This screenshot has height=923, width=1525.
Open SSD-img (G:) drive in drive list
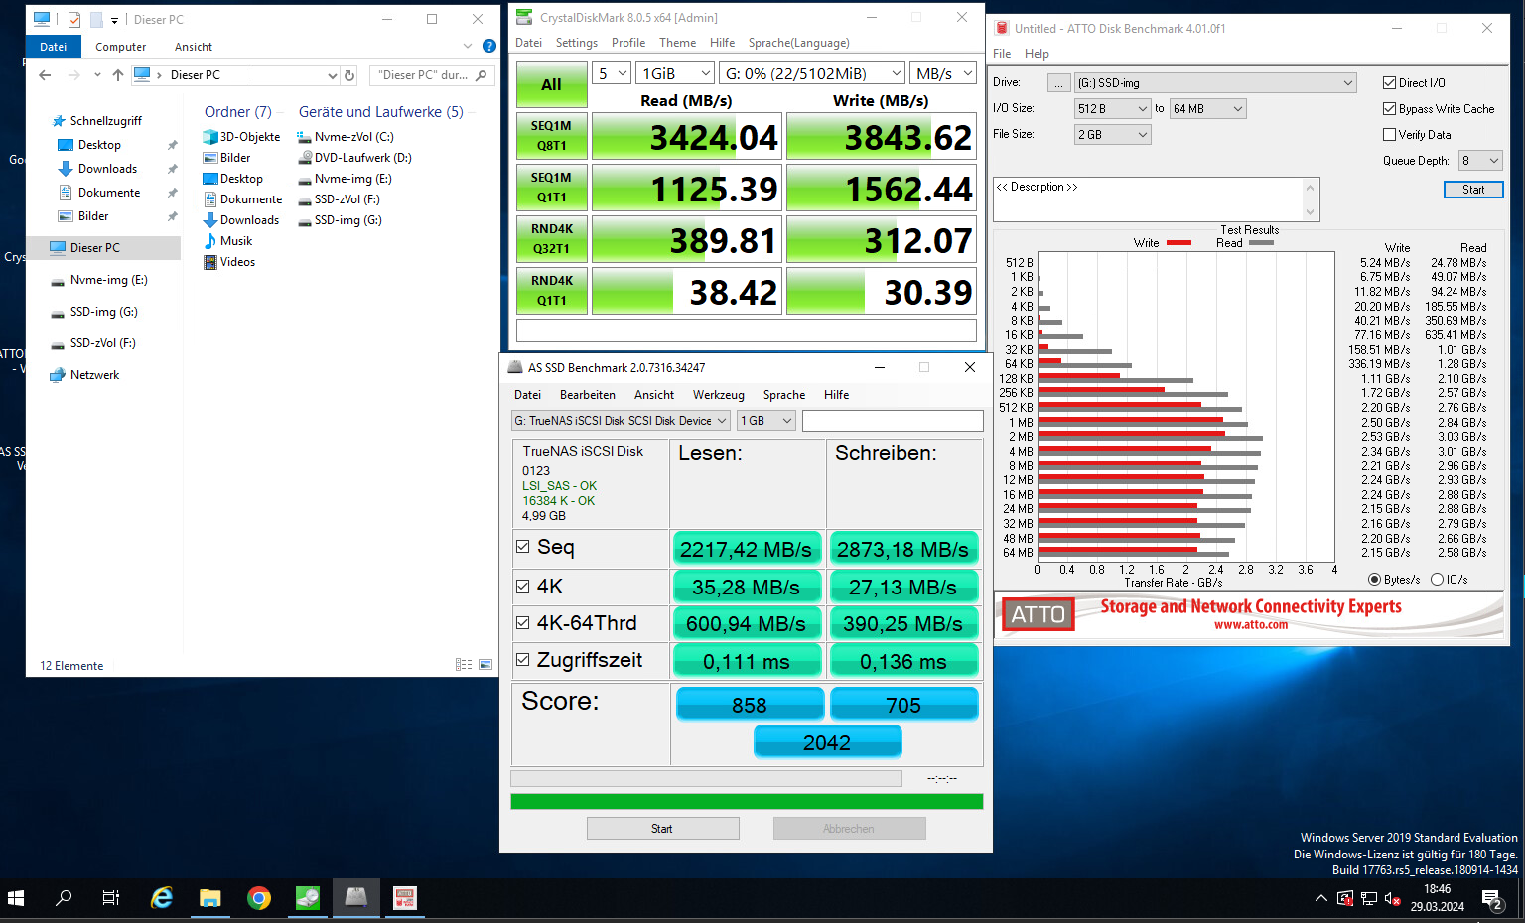340,220
